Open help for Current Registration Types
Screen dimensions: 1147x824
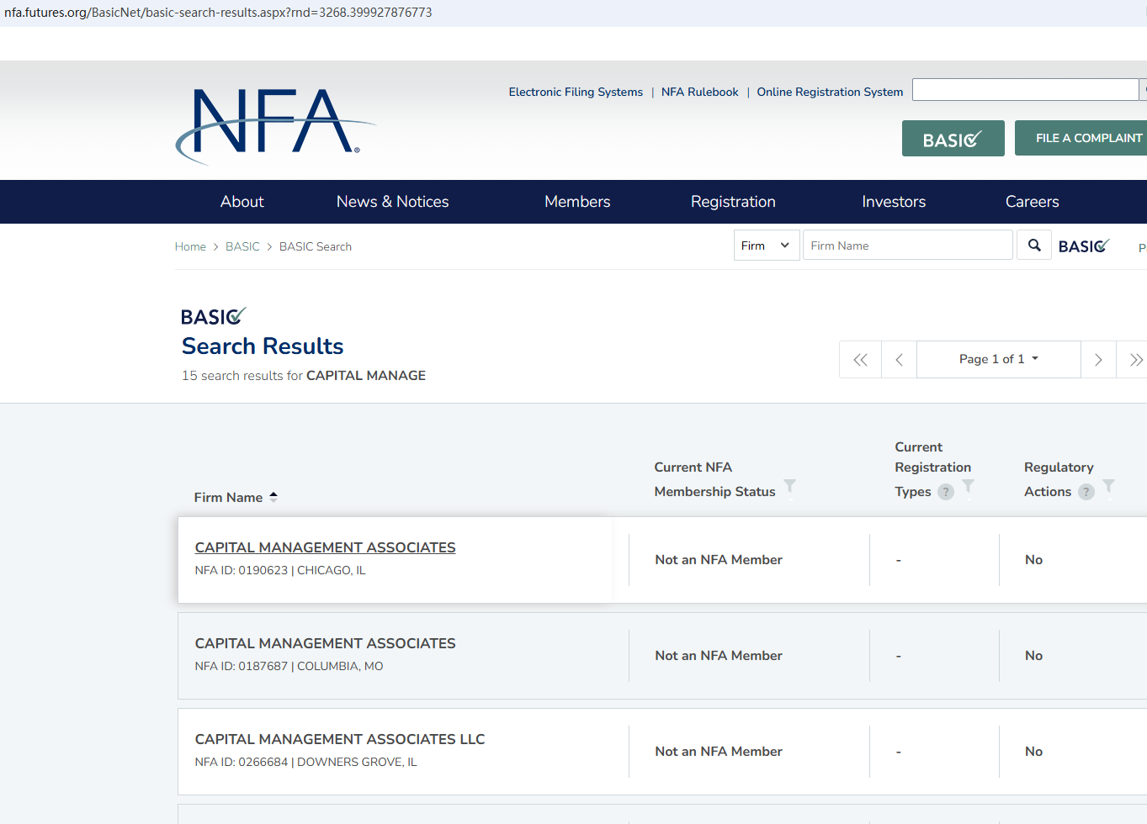(946, 492)
